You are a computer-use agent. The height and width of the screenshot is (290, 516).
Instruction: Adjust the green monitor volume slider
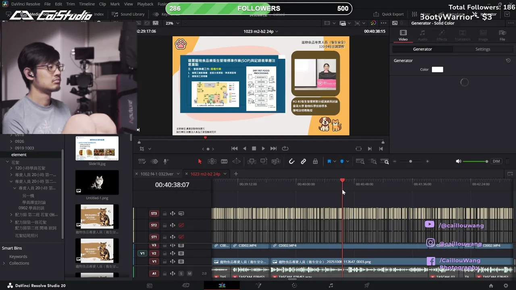tap(476, 162)
